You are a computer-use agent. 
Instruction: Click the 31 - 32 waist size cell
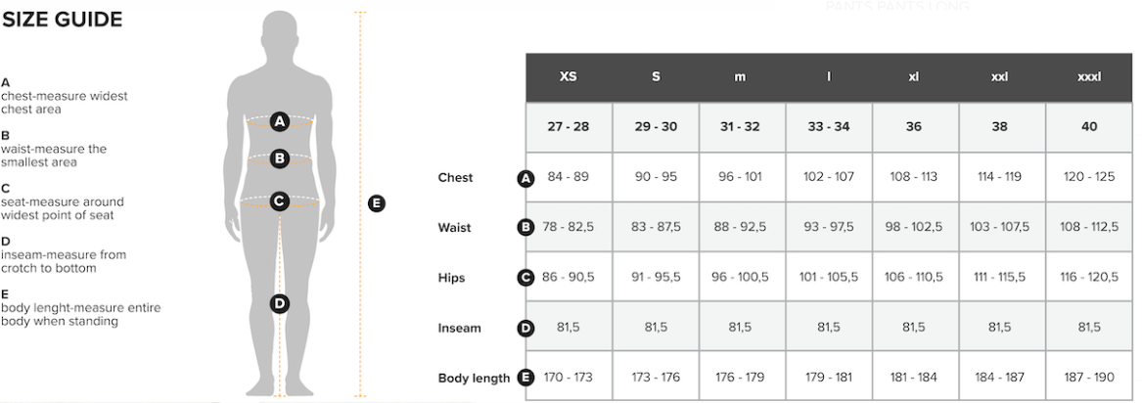(x=741, y=127)
